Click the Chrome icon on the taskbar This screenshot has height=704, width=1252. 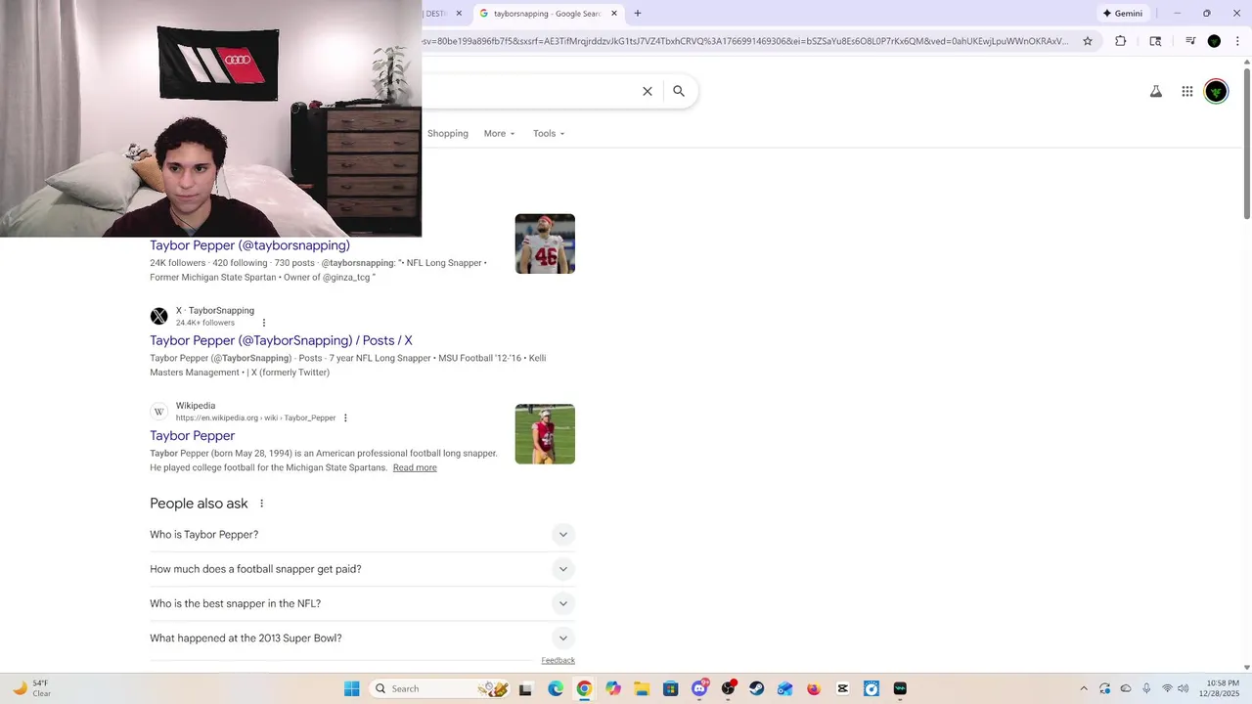point(584,688)
